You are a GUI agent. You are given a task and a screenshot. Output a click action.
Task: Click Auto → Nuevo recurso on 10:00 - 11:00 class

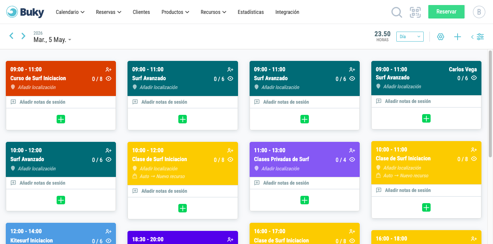(x=406, y=176)
